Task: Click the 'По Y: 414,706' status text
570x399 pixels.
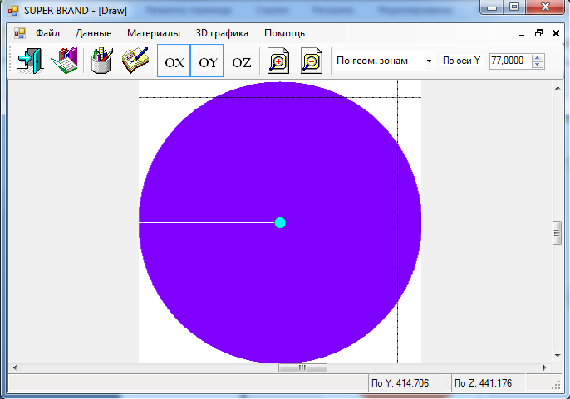Action: 400,383
